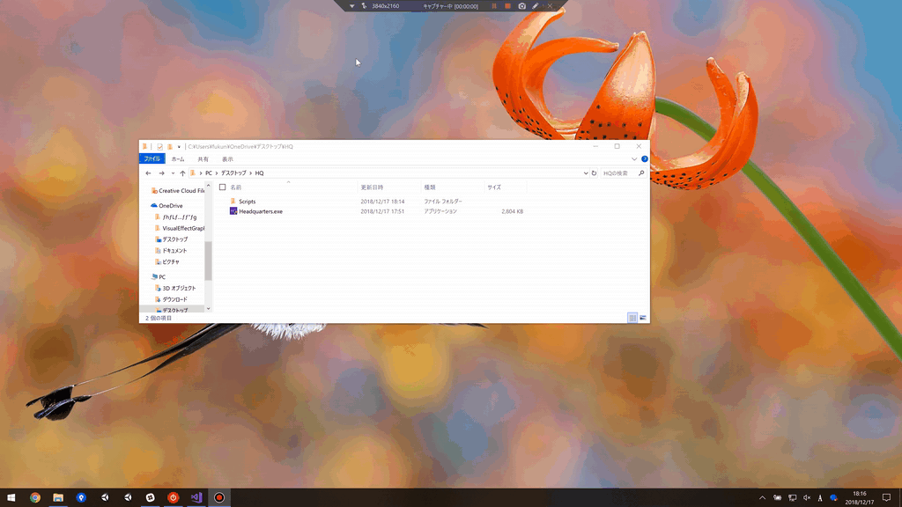This screenshot has height=507, width=902.
Task: Take a screenshot with camera icon
Action: point(521,6)
